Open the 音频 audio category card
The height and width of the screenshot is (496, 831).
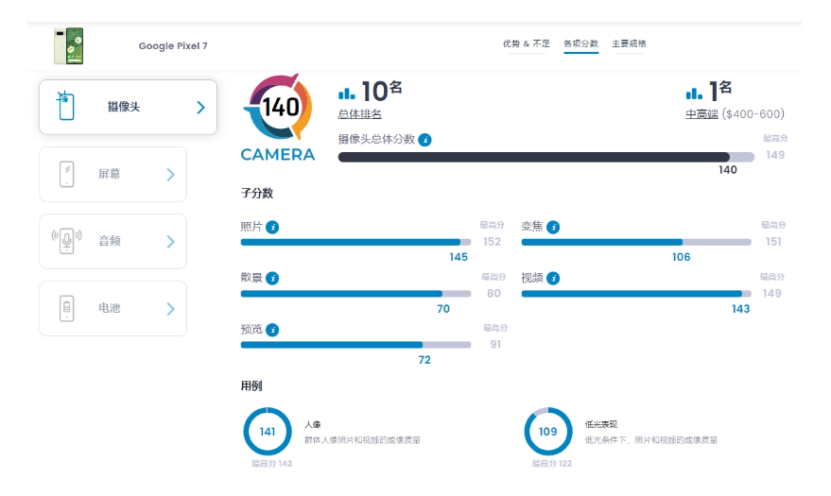point(113,241)
